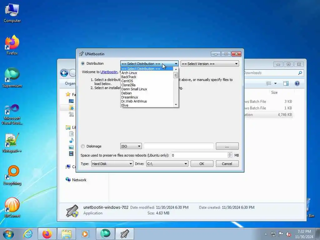The width and height of the screenshot is (320, 240).
Task: Increase the persistent space spinner value
Action: coord(230,154)
